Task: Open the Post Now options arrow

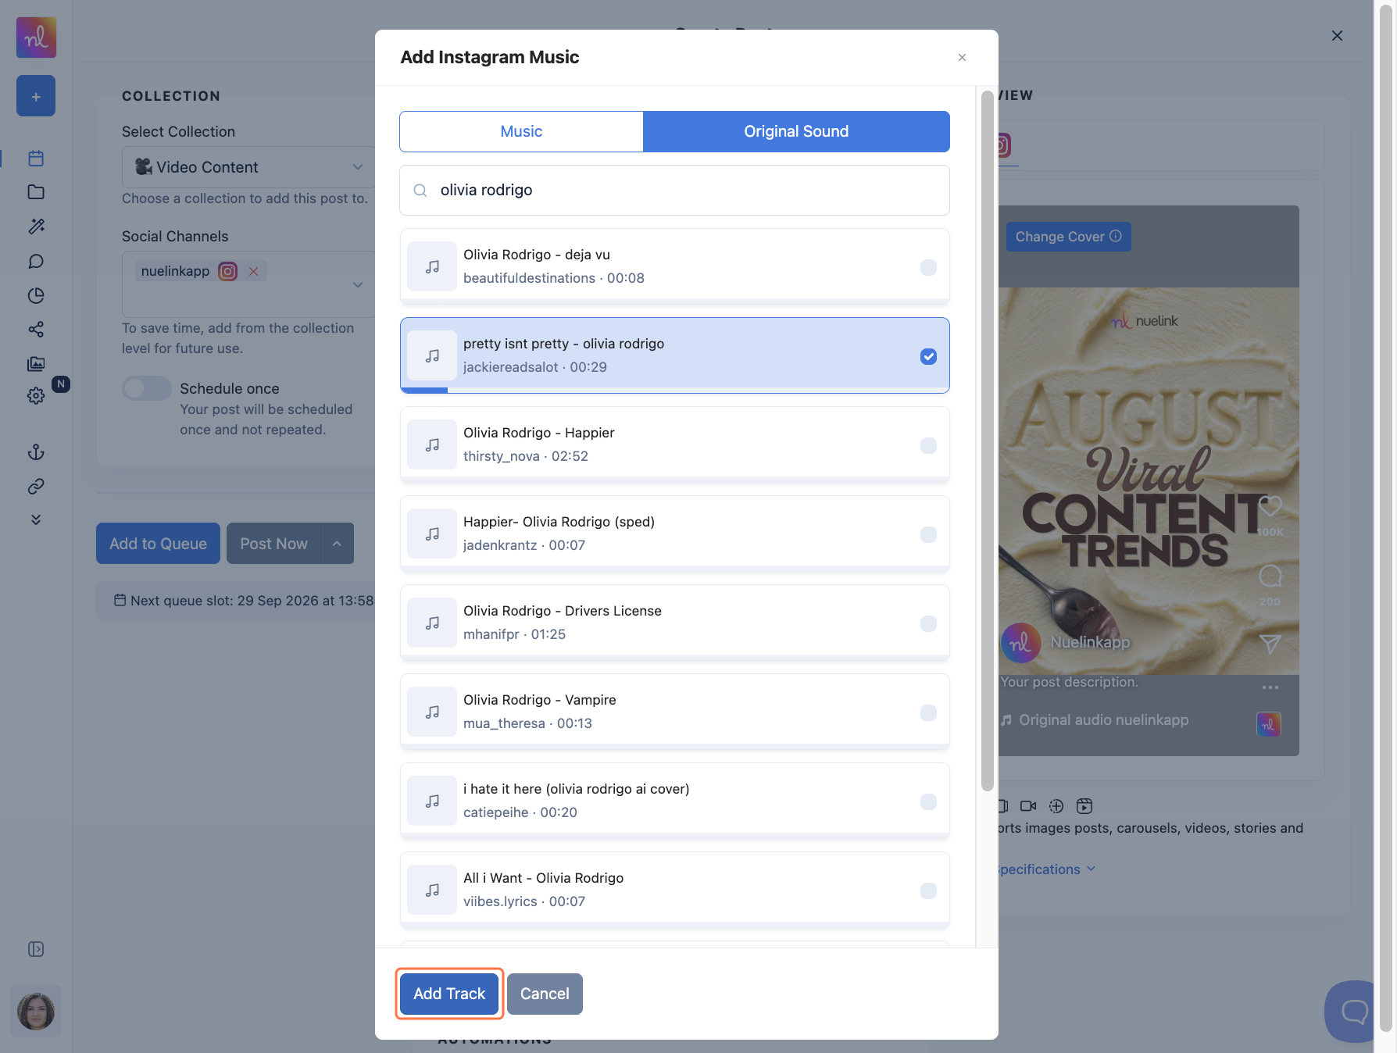Action: (337, 544)
